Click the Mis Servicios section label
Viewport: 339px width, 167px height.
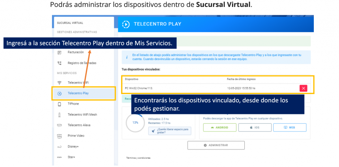click(x=67, y=73)
